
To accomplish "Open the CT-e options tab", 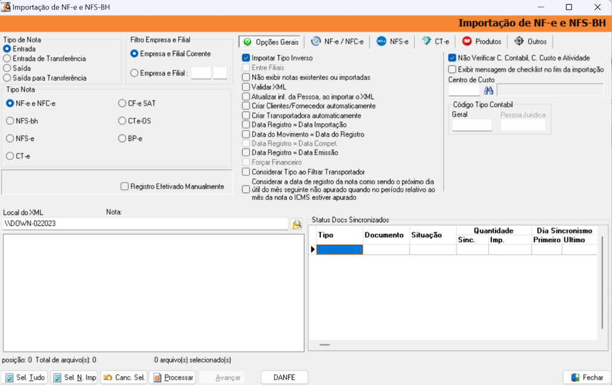I will pos(435,42).
